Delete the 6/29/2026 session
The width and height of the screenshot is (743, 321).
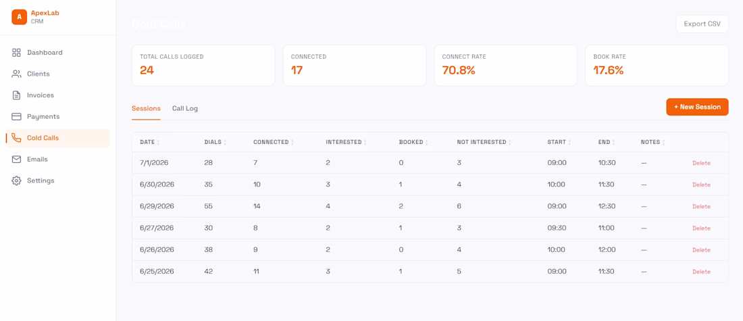[701, 207]
